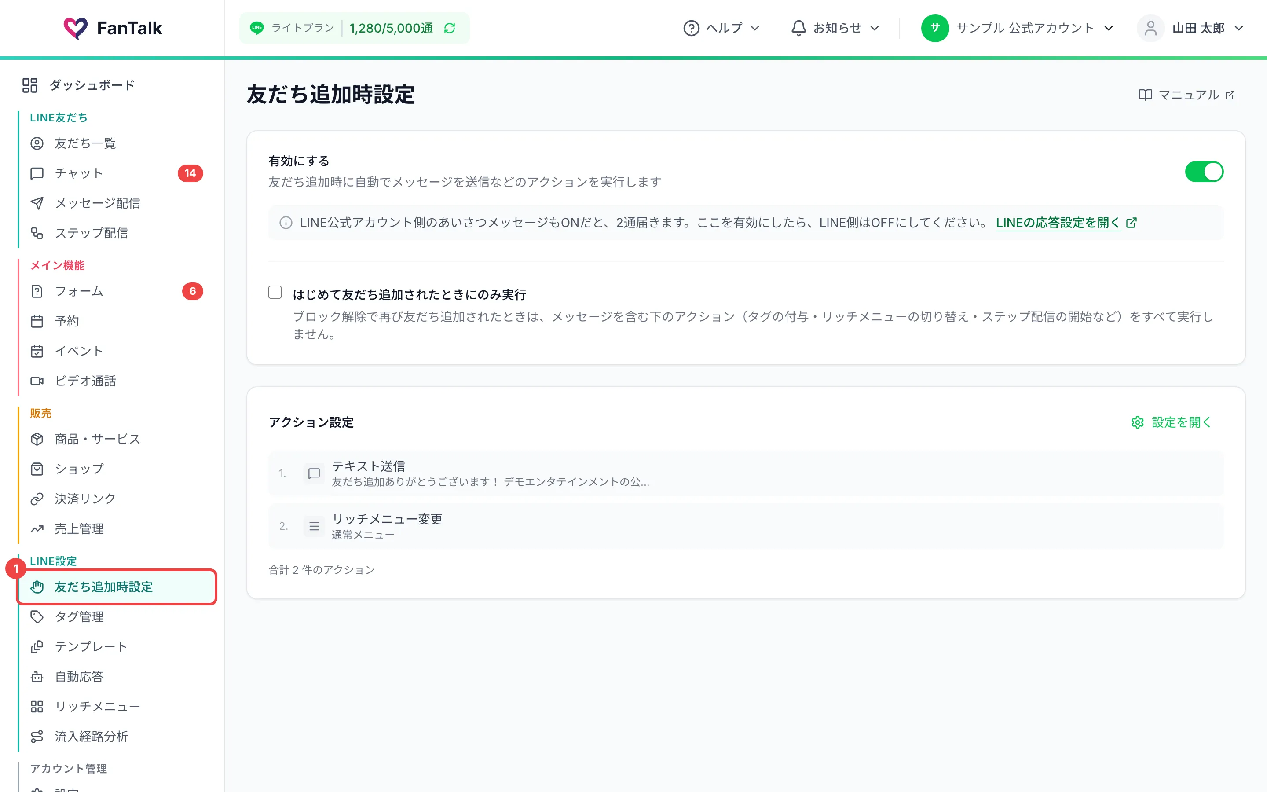Click the 流入経路分析 route icon
1267x792 pixels.
37,737
